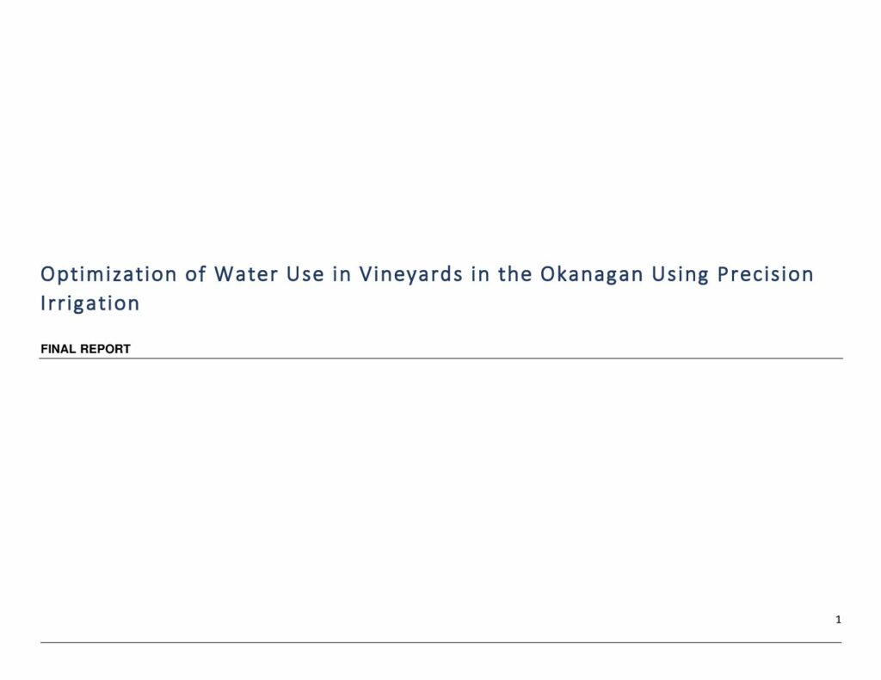Click the horizontal rule under FINAL REPORT
The image size is (881, 680).
tap(440, 358)
